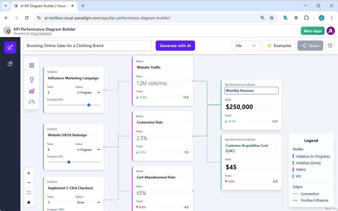This screenshot has width=338, height=211.
Task: Select the KPI gauge node icon
Action: coord(31,102)
